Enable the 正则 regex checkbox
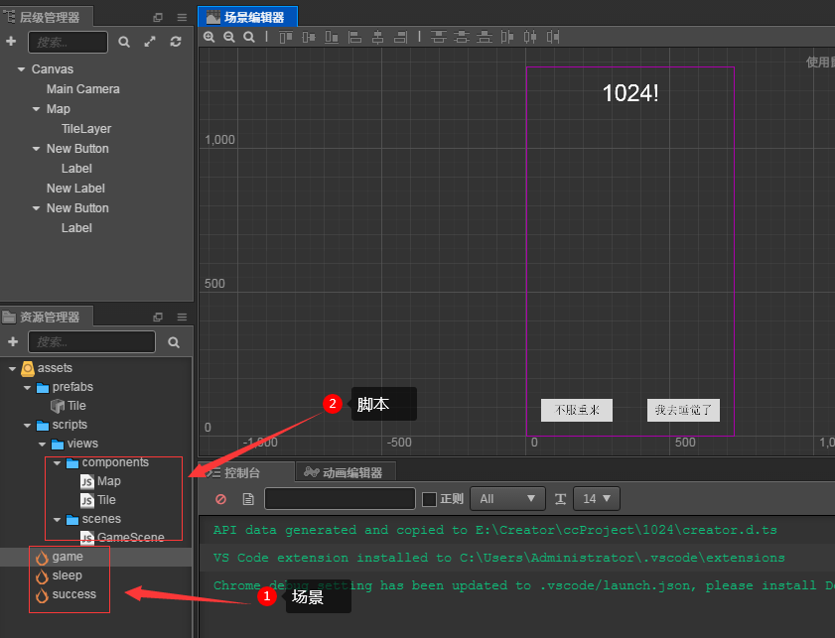 (429, 499)
